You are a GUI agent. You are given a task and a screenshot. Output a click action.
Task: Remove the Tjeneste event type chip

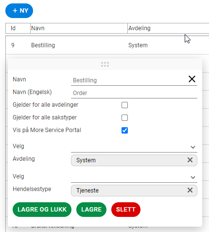190,190
